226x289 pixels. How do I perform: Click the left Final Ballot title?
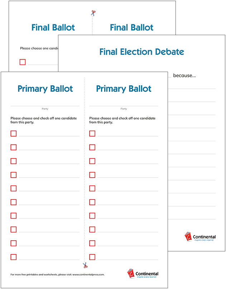(53, 28)
